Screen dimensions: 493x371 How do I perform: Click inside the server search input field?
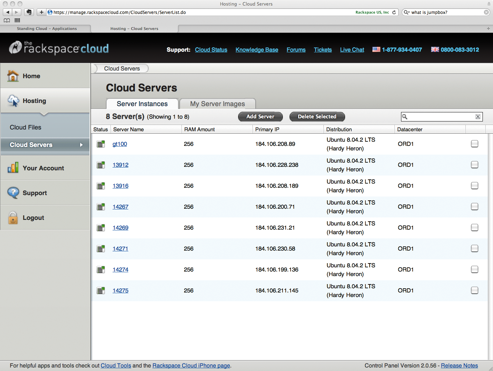[x=442, y=117]
